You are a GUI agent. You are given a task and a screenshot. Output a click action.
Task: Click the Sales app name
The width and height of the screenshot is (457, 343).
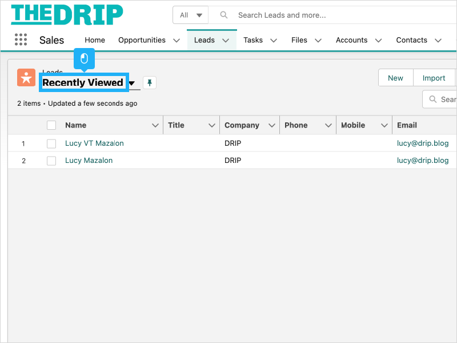[51, 40]
